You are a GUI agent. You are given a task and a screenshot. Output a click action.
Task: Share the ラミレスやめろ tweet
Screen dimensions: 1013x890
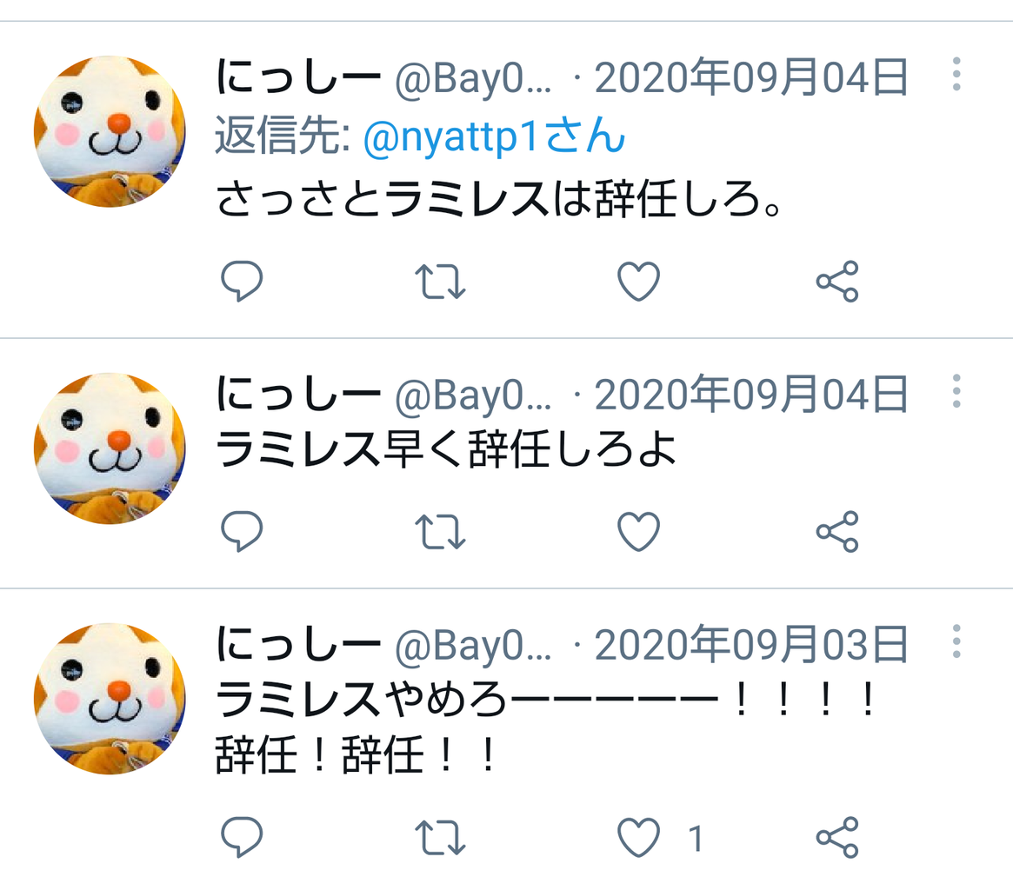[x=837, y=837]
